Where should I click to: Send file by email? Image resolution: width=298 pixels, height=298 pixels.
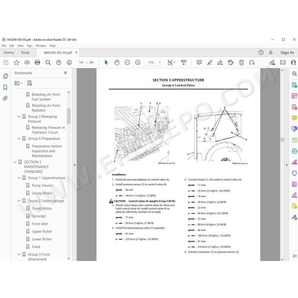point(283,63)
